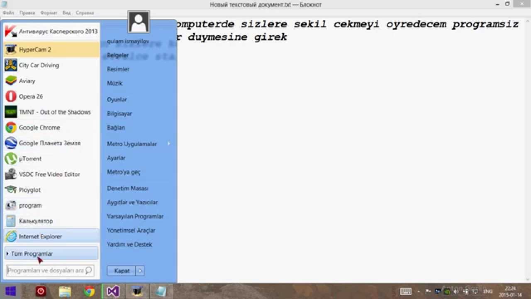Image resolution: width=531 pixels, height=299 pixels.
Task: Open Chrome from the taskbar
Action: tap(89, 291)
